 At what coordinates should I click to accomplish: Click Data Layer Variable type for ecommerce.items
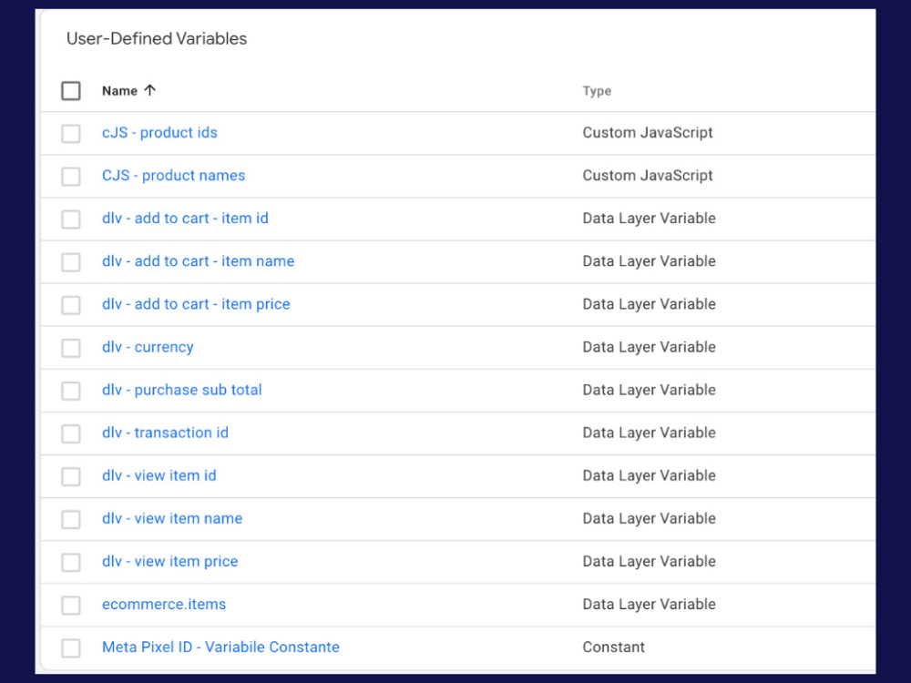point(649,605)
